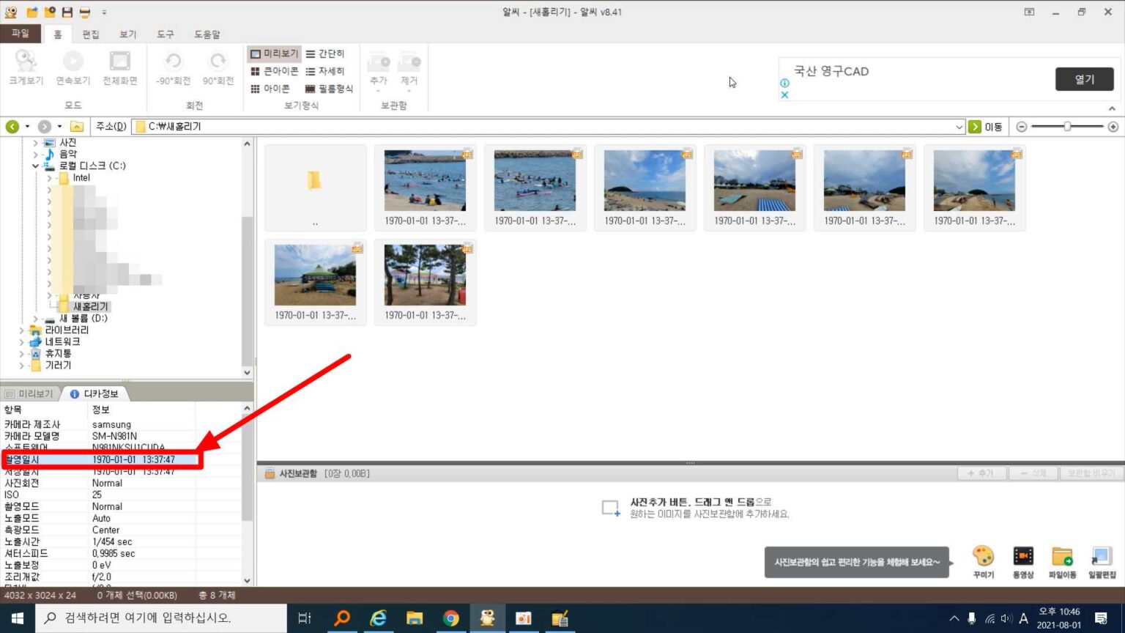Select 미리보기 preview display mode
The height and width of the screenshot is (633, 1125).
pyautogui.click(x=275, y=53)
